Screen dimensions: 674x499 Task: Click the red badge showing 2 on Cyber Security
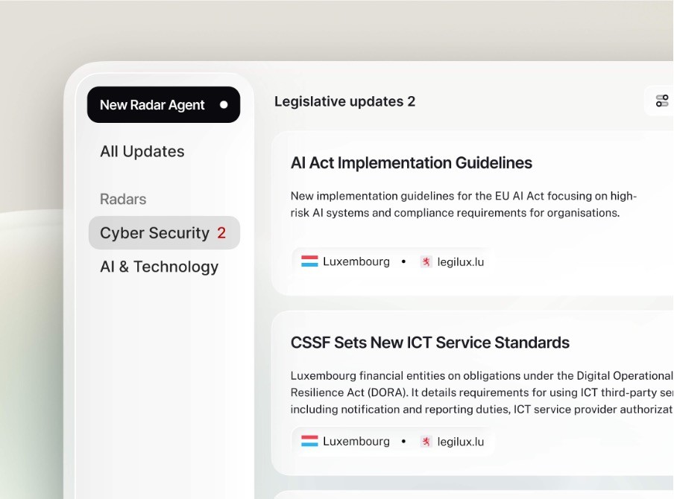tap(222, 233)
